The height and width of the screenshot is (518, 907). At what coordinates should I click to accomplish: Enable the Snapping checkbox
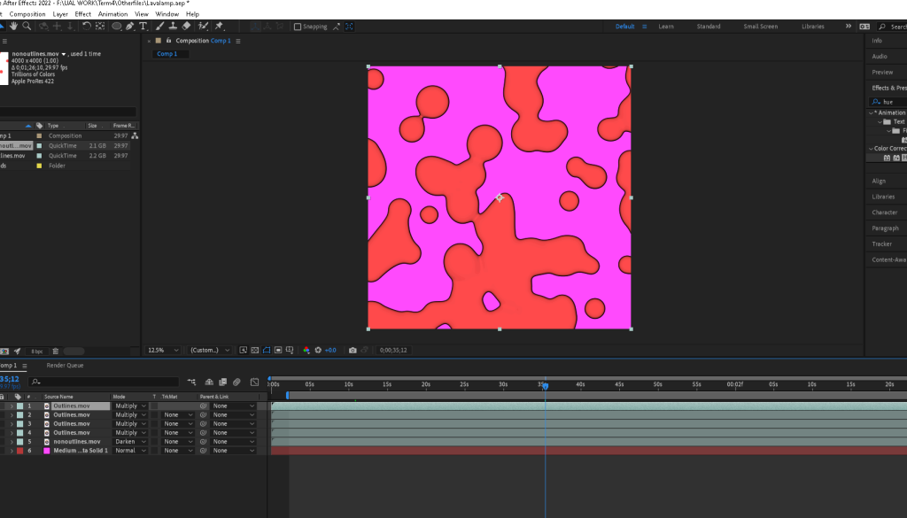coord(298,27)
